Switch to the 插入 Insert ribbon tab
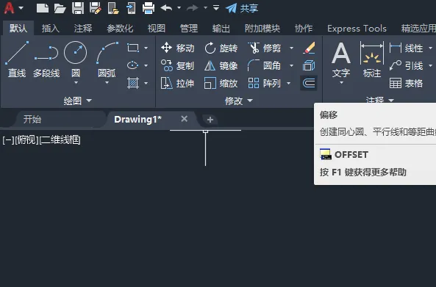Viewport: 436px width, 287px height. tap(50, 29)
